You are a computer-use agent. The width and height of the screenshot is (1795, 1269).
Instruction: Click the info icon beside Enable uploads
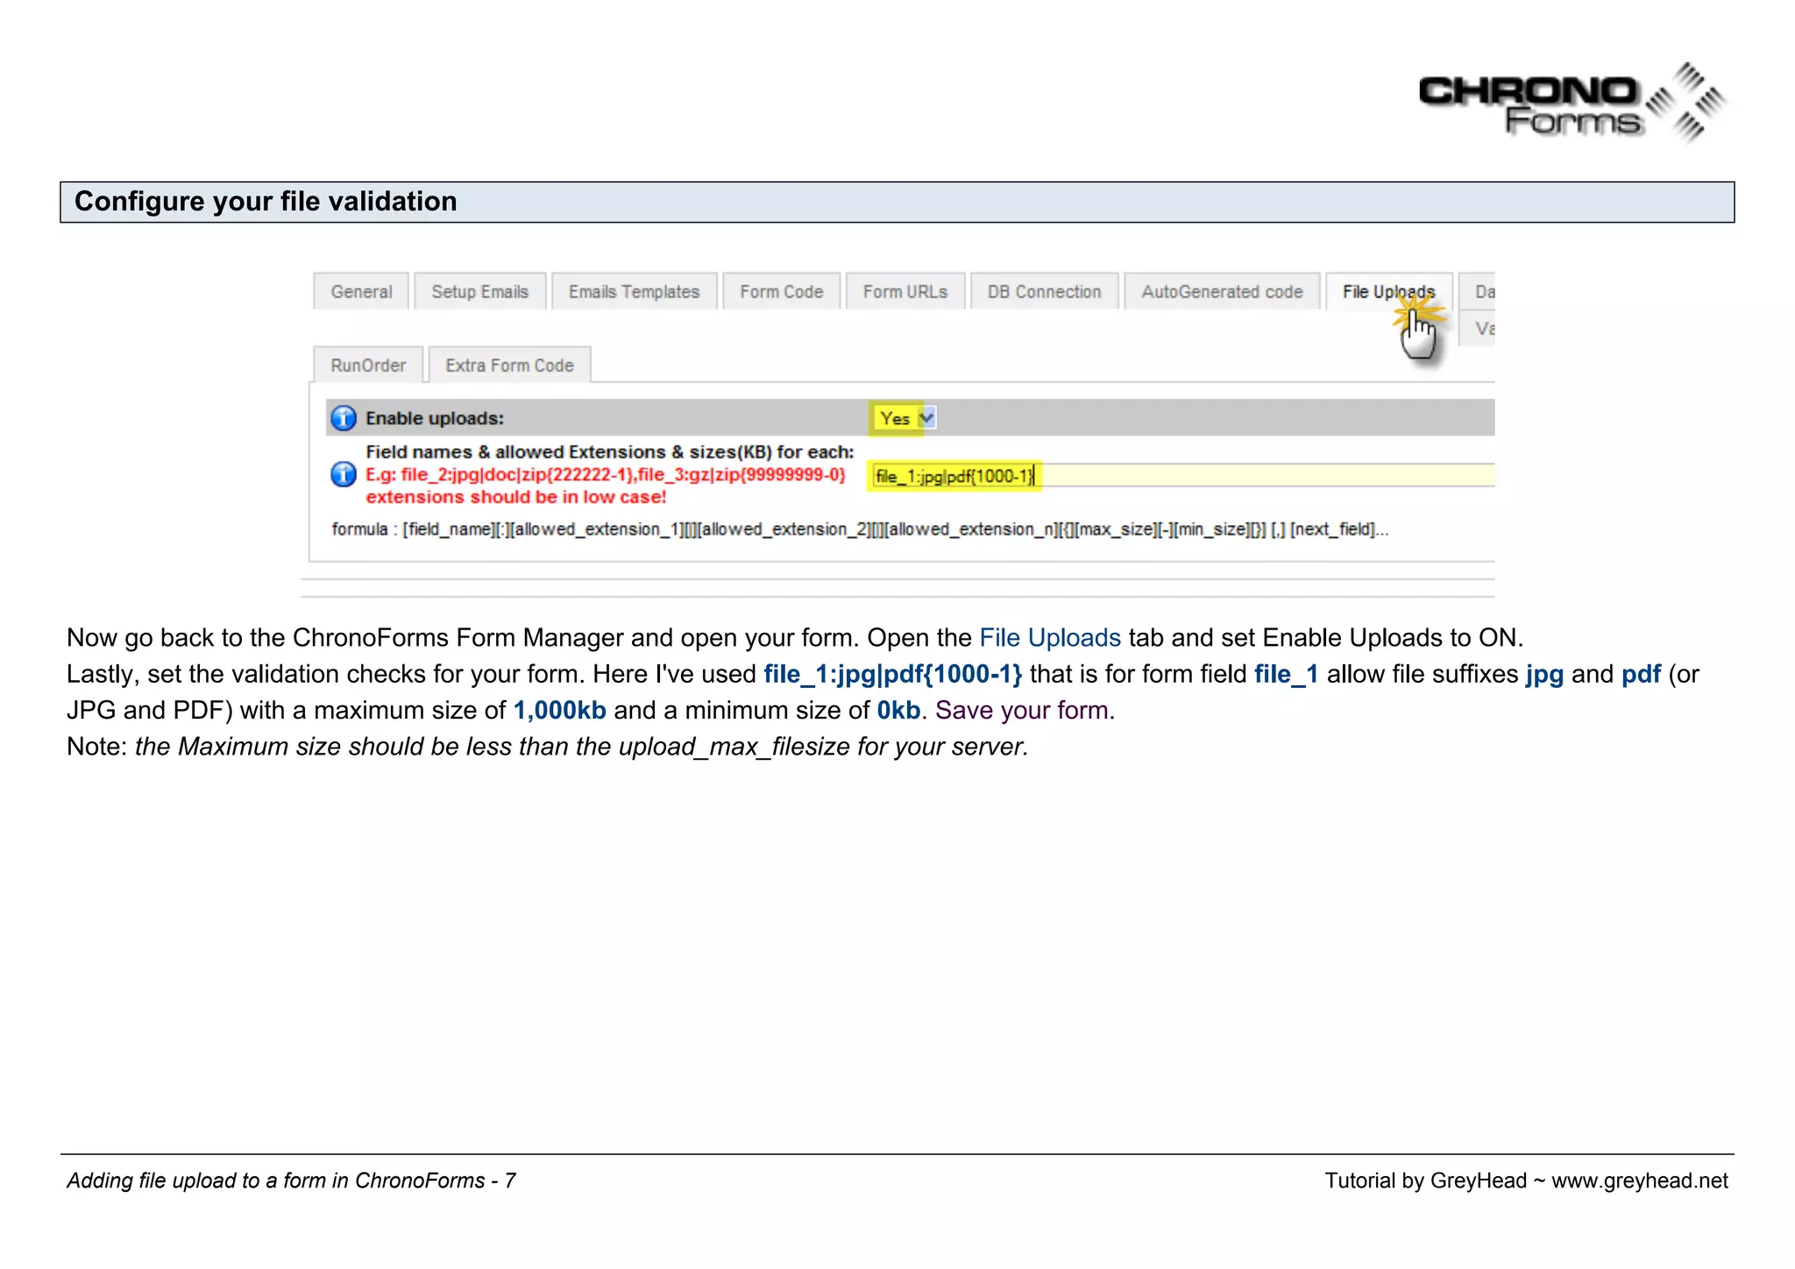point(343,418)
